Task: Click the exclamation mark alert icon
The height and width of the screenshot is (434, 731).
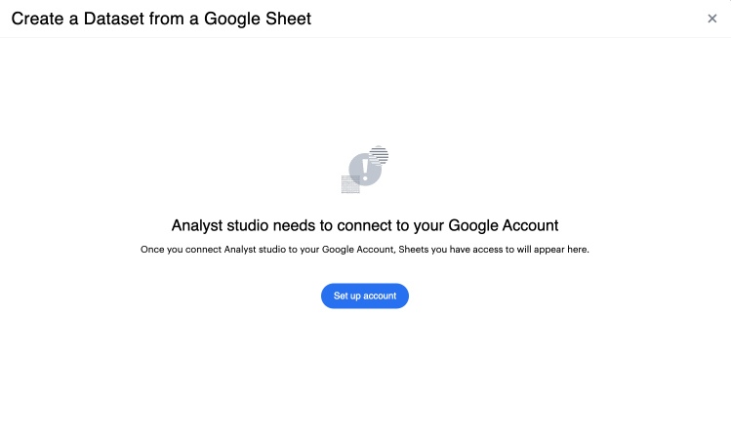Action: pos(365,168)
